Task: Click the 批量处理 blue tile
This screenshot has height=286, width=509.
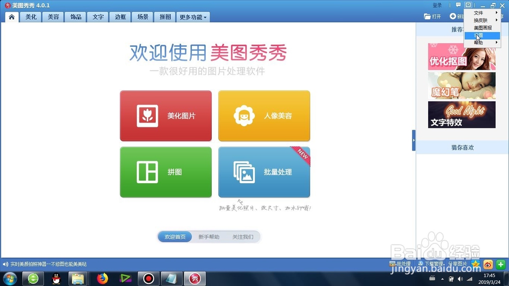Action: pos(264,172)
